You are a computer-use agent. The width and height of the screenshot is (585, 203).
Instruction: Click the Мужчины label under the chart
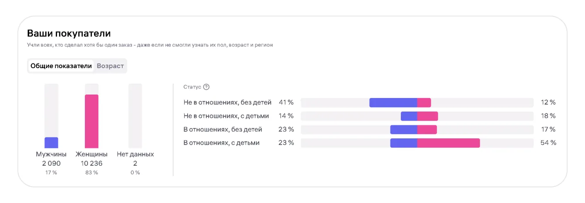point(51,154)
